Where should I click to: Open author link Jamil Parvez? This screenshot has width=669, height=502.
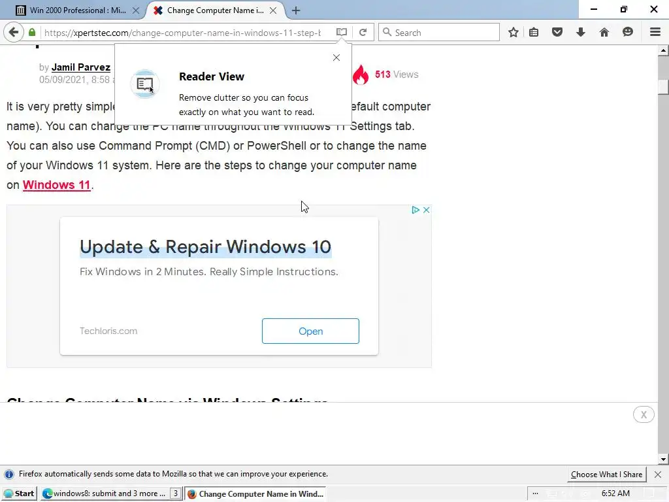click(x=81, y=67)
